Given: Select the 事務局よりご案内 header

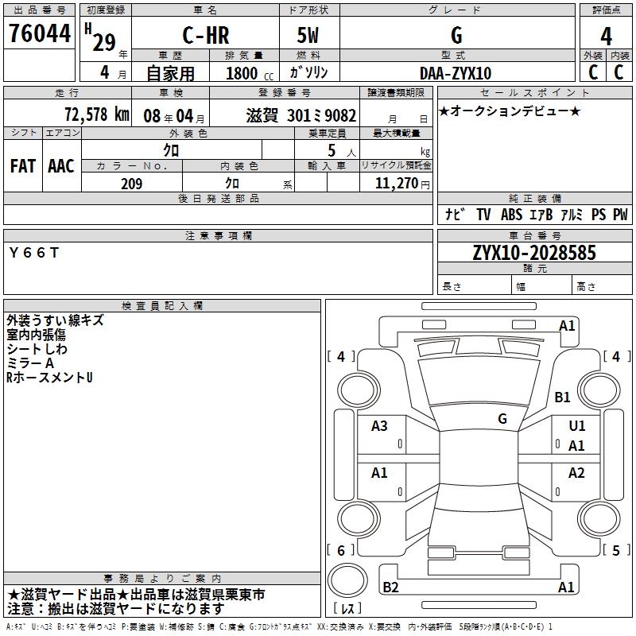Looking at the screenshot, I should (x=162, y=579).
